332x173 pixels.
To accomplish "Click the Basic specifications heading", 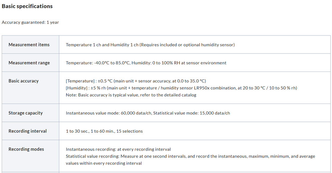I will pyautogui.click(x=27, y=6).
